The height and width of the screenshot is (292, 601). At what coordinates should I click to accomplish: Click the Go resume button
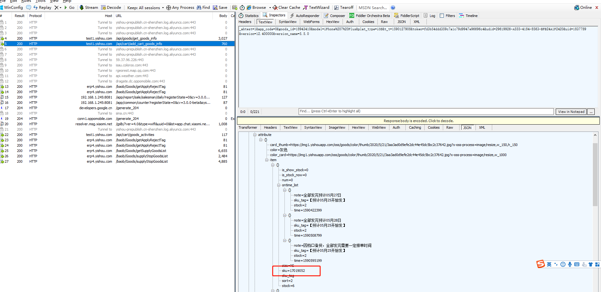(x=69, y=8)
